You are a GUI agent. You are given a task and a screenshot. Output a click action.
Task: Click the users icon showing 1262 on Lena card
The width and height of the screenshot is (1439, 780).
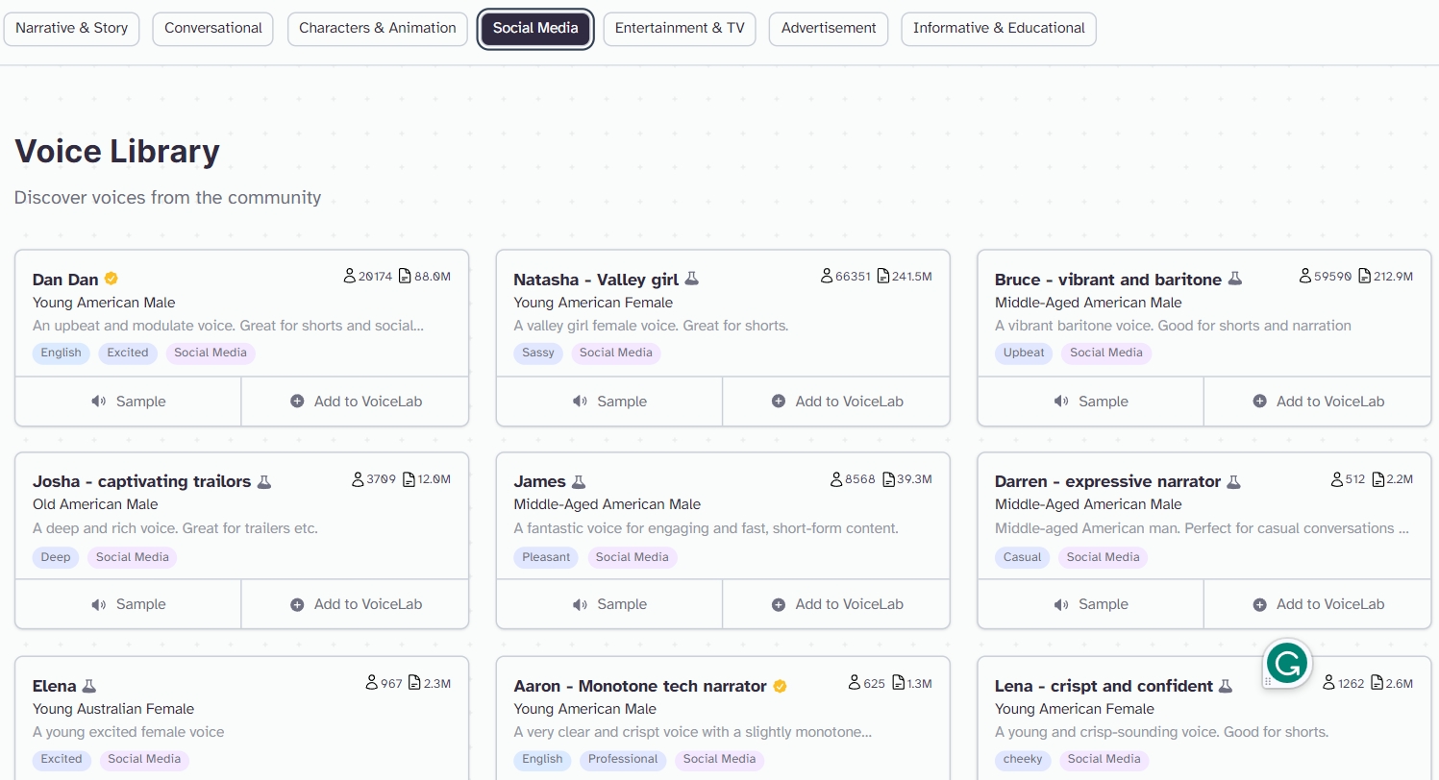[x=1328, y=683]
